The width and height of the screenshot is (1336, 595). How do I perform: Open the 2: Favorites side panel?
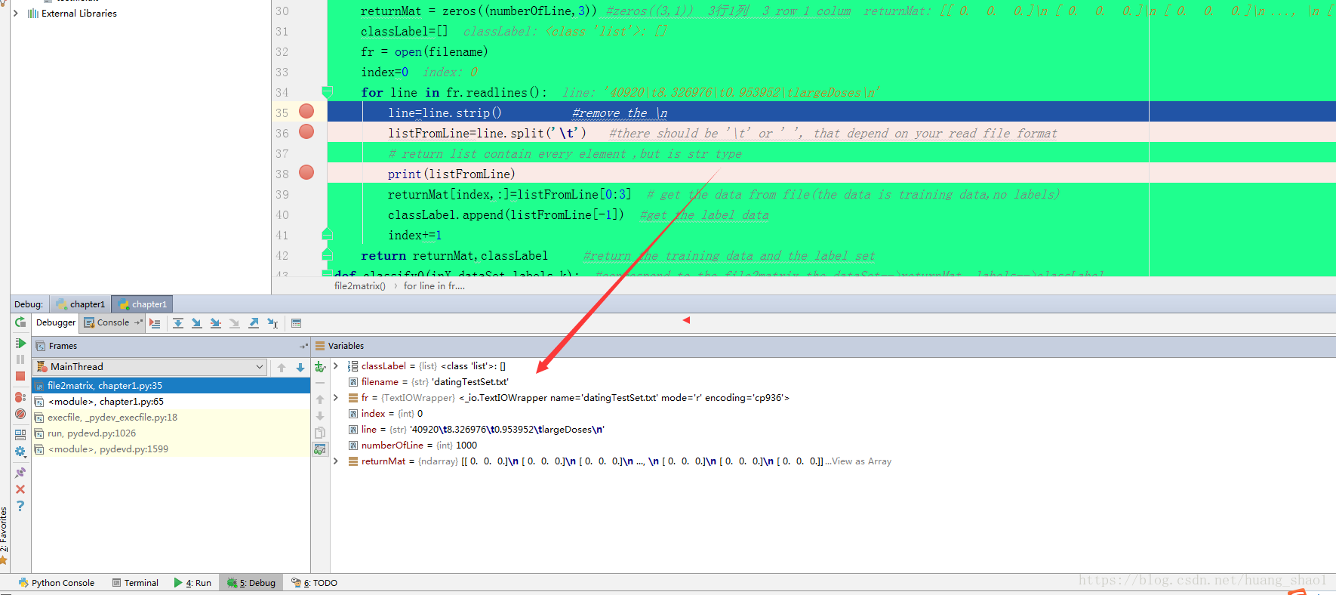[5, 535]
